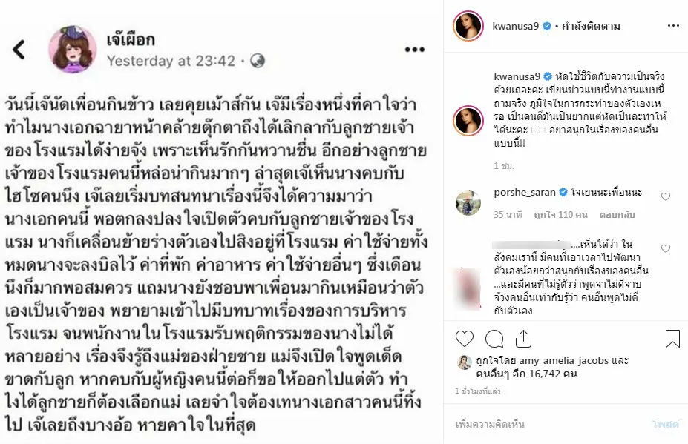Click the porshe_saran username

[525, 192]
